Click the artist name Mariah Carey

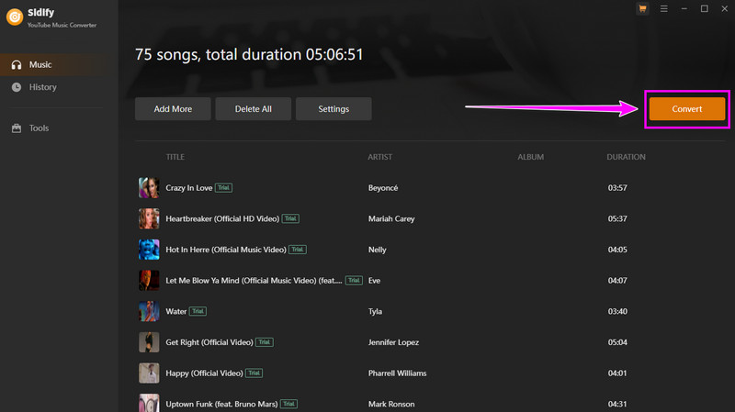[x=391, y=218]
